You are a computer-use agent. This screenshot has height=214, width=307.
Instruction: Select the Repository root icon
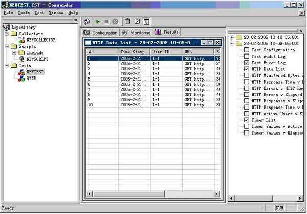7,27
